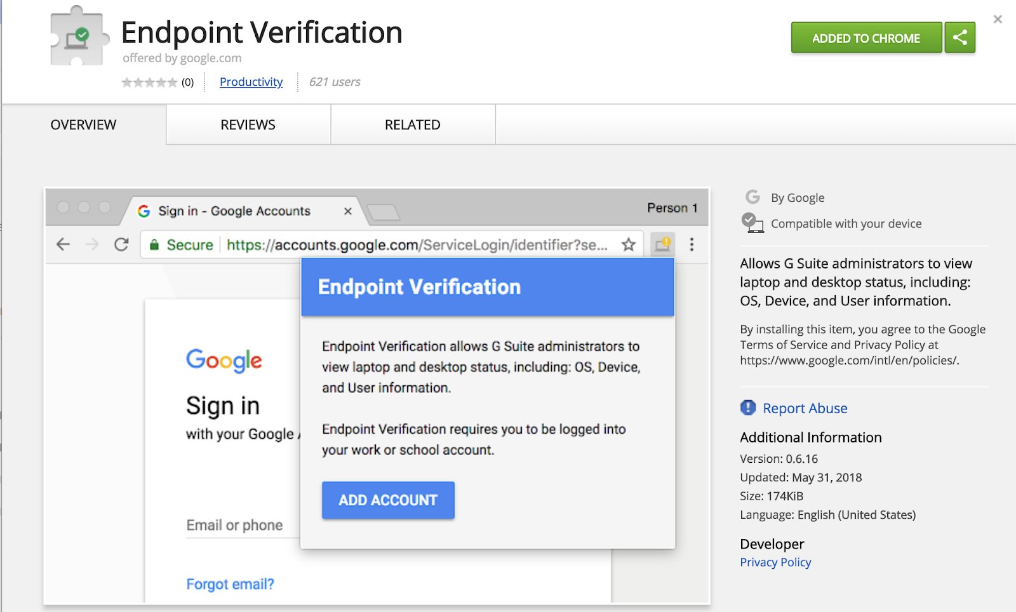Select the Overview tab
This screenshot has height=612, width=1016.
click(x=83, y=124)
